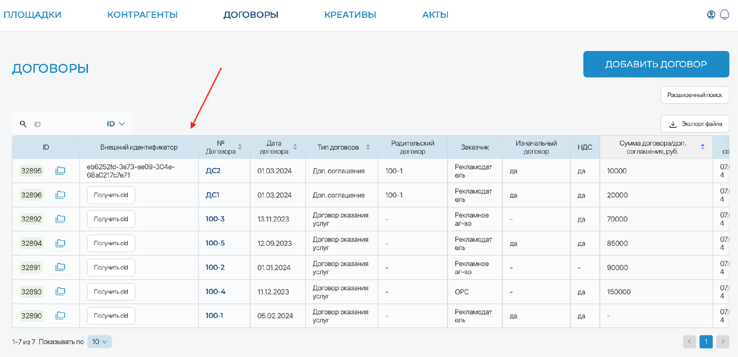This screenshot has width=738, height=357.
Task: Click ID badge 32894
Action: (x=31, y=243)
